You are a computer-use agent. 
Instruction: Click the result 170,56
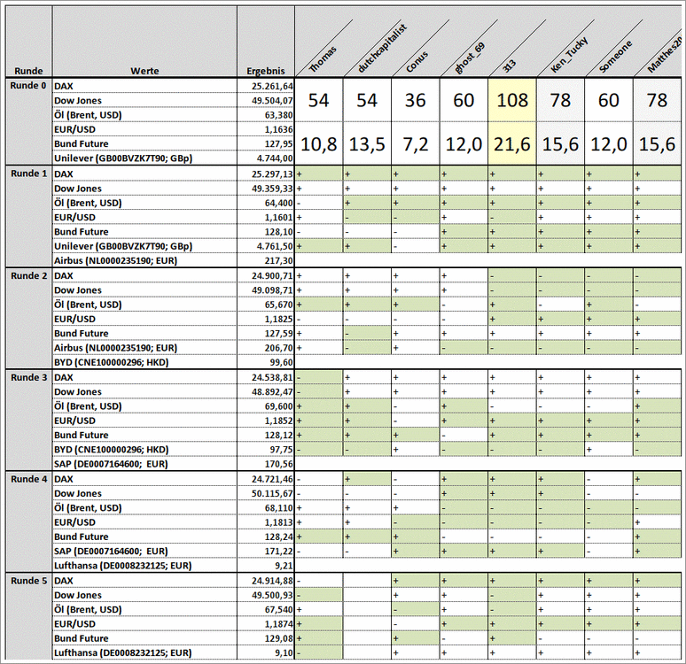pyautogui.click(x=278, y=464)
